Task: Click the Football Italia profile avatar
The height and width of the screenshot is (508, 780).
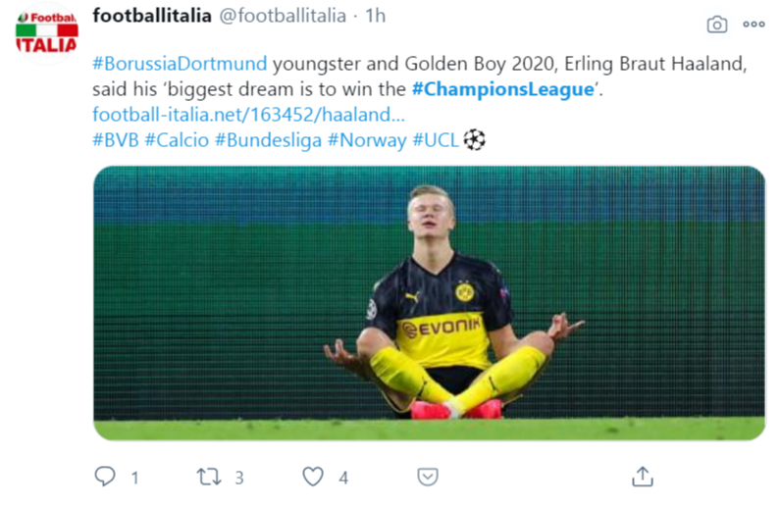Action: 46,31
